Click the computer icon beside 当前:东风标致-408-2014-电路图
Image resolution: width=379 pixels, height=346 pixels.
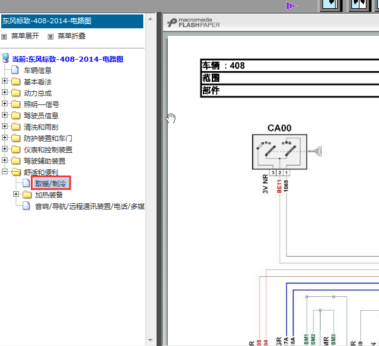(x=6, y=58)
